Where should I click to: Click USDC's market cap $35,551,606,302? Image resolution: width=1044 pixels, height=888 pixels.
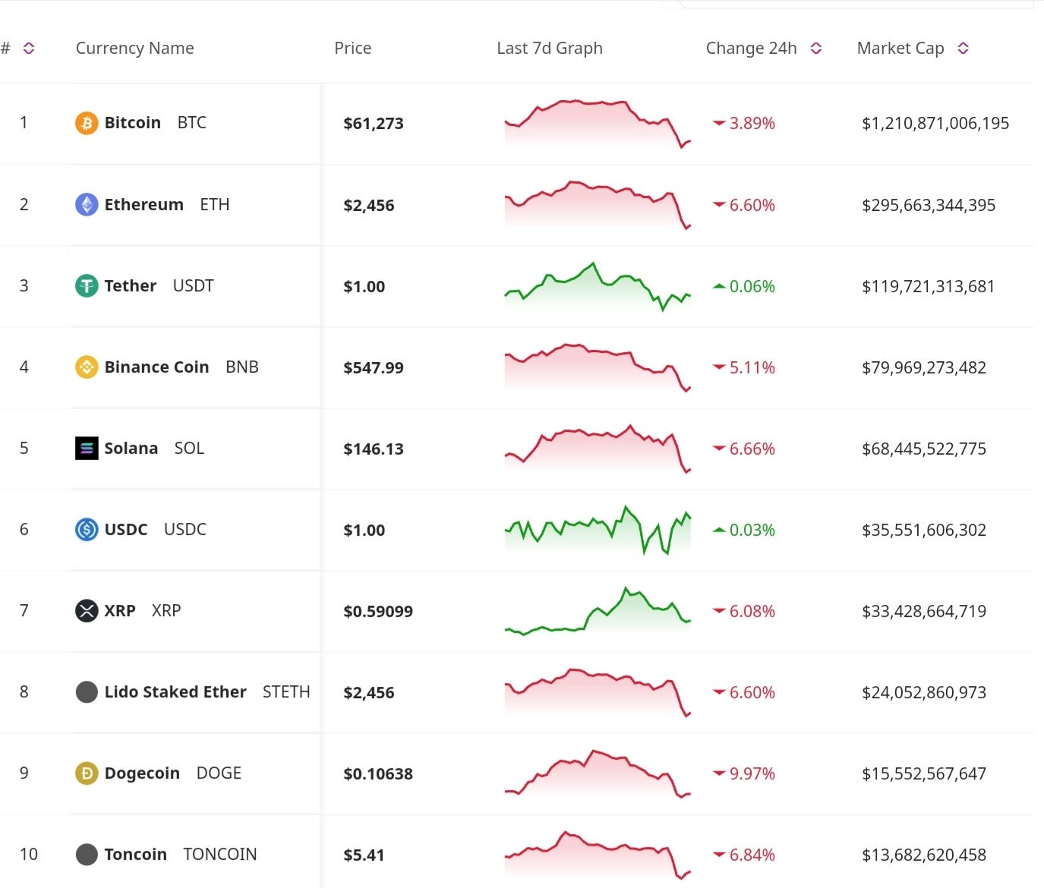924,531
